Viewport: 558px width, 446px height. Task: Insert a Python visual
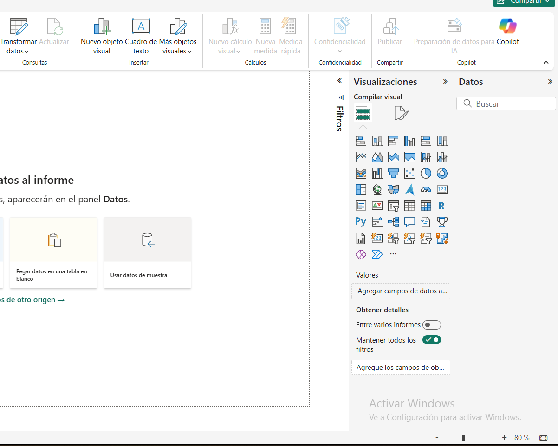pyautogui.click(x=361, y=222)
